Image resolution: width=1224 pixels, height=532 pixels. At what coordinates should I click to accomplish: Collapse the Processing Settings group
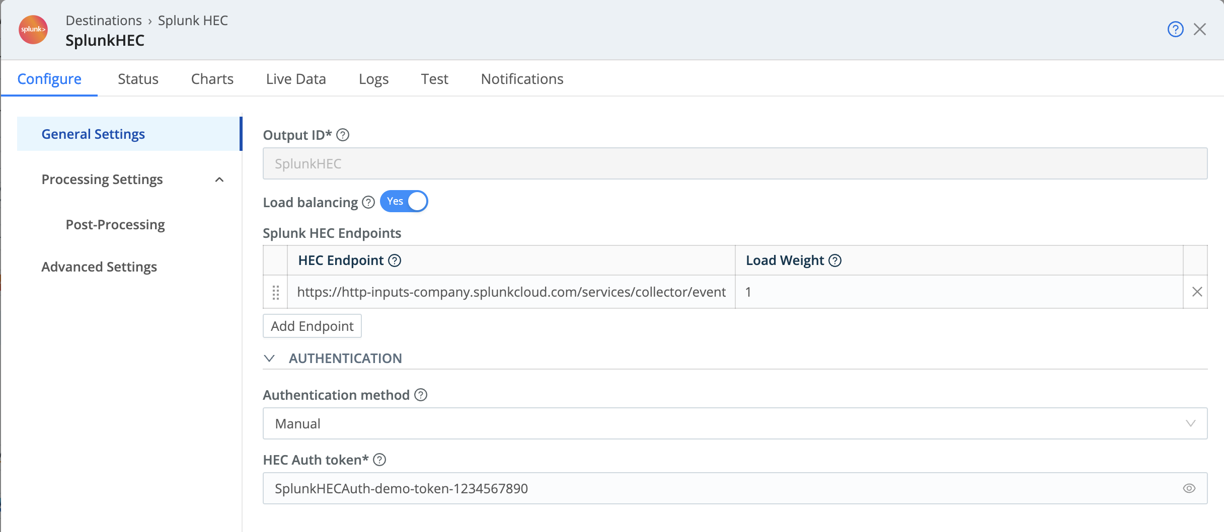[x=219, y=180]
